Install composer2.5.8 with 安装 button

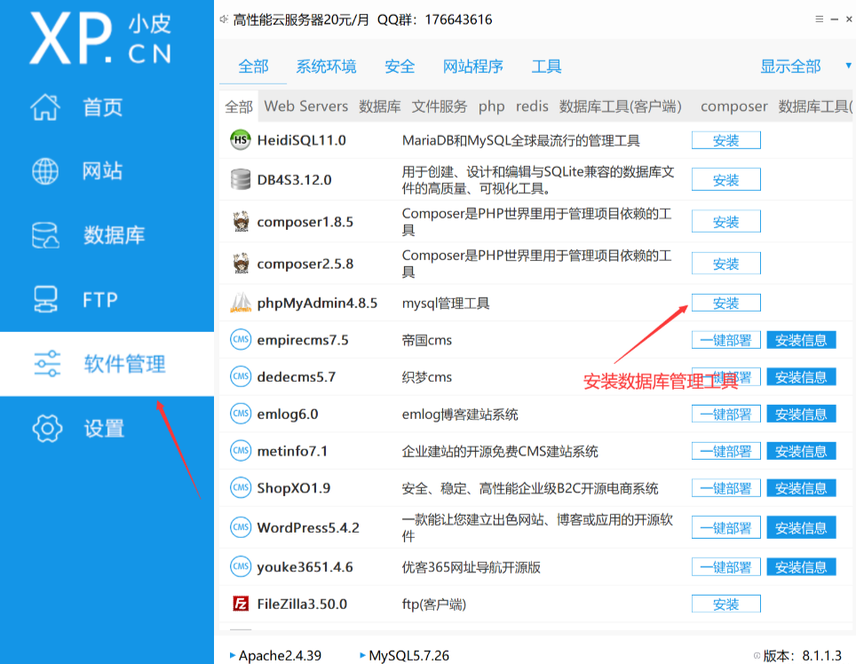[726, 264]
